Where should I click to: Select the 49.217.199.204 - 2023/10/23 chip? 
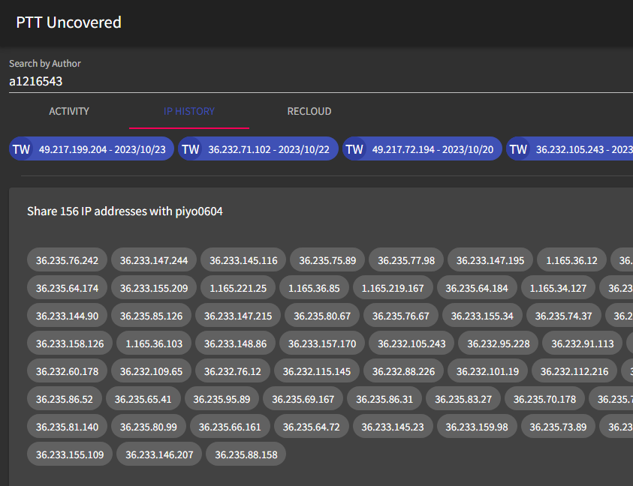[x=101, y=149]
